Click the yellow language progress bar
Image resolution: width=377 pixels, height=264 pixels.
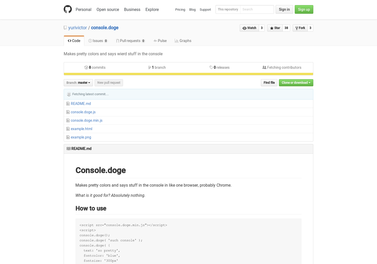[x=188, y=74]
